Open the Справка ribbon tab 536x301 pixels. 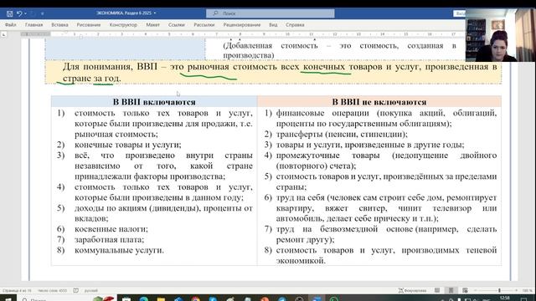tap(295, 25)
